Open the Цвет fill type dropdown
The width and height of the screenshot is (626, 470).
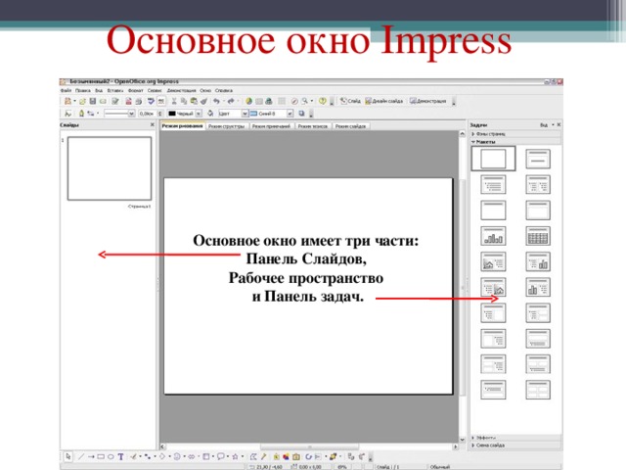[245, 114]
